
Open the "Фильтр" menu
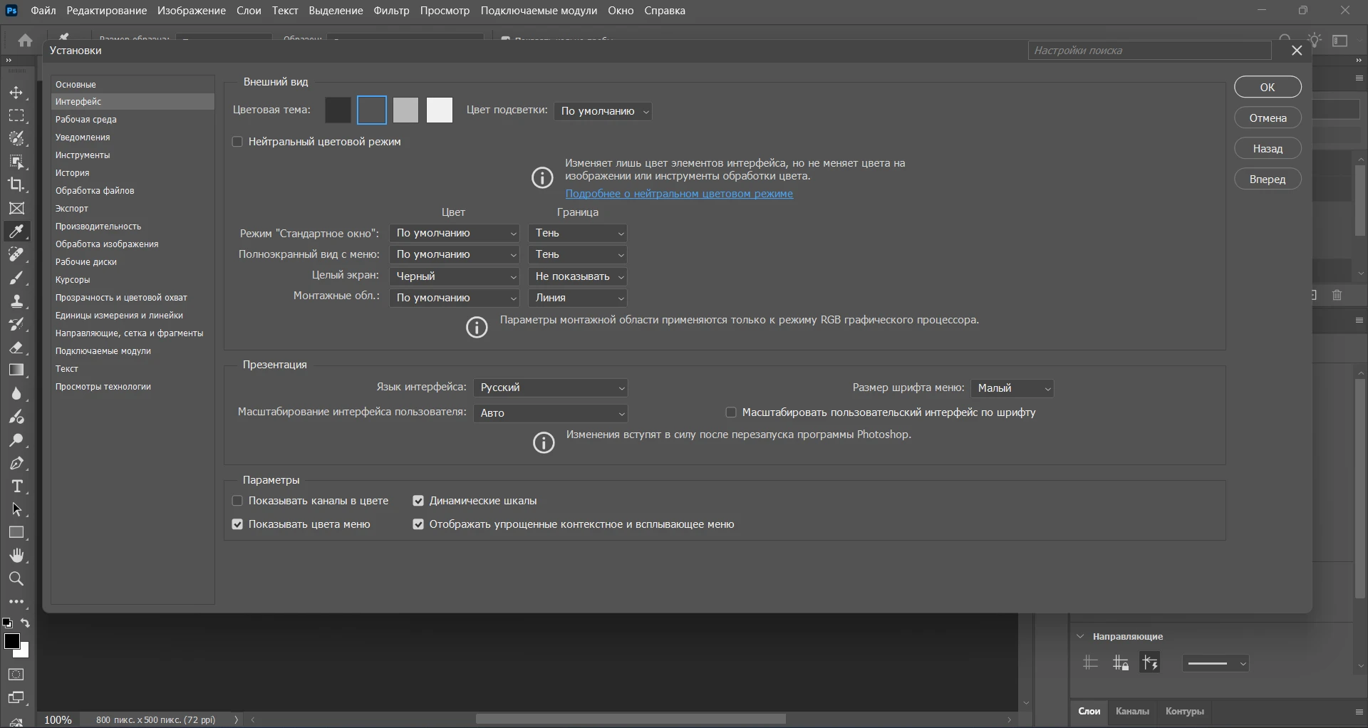click(391, 11)
